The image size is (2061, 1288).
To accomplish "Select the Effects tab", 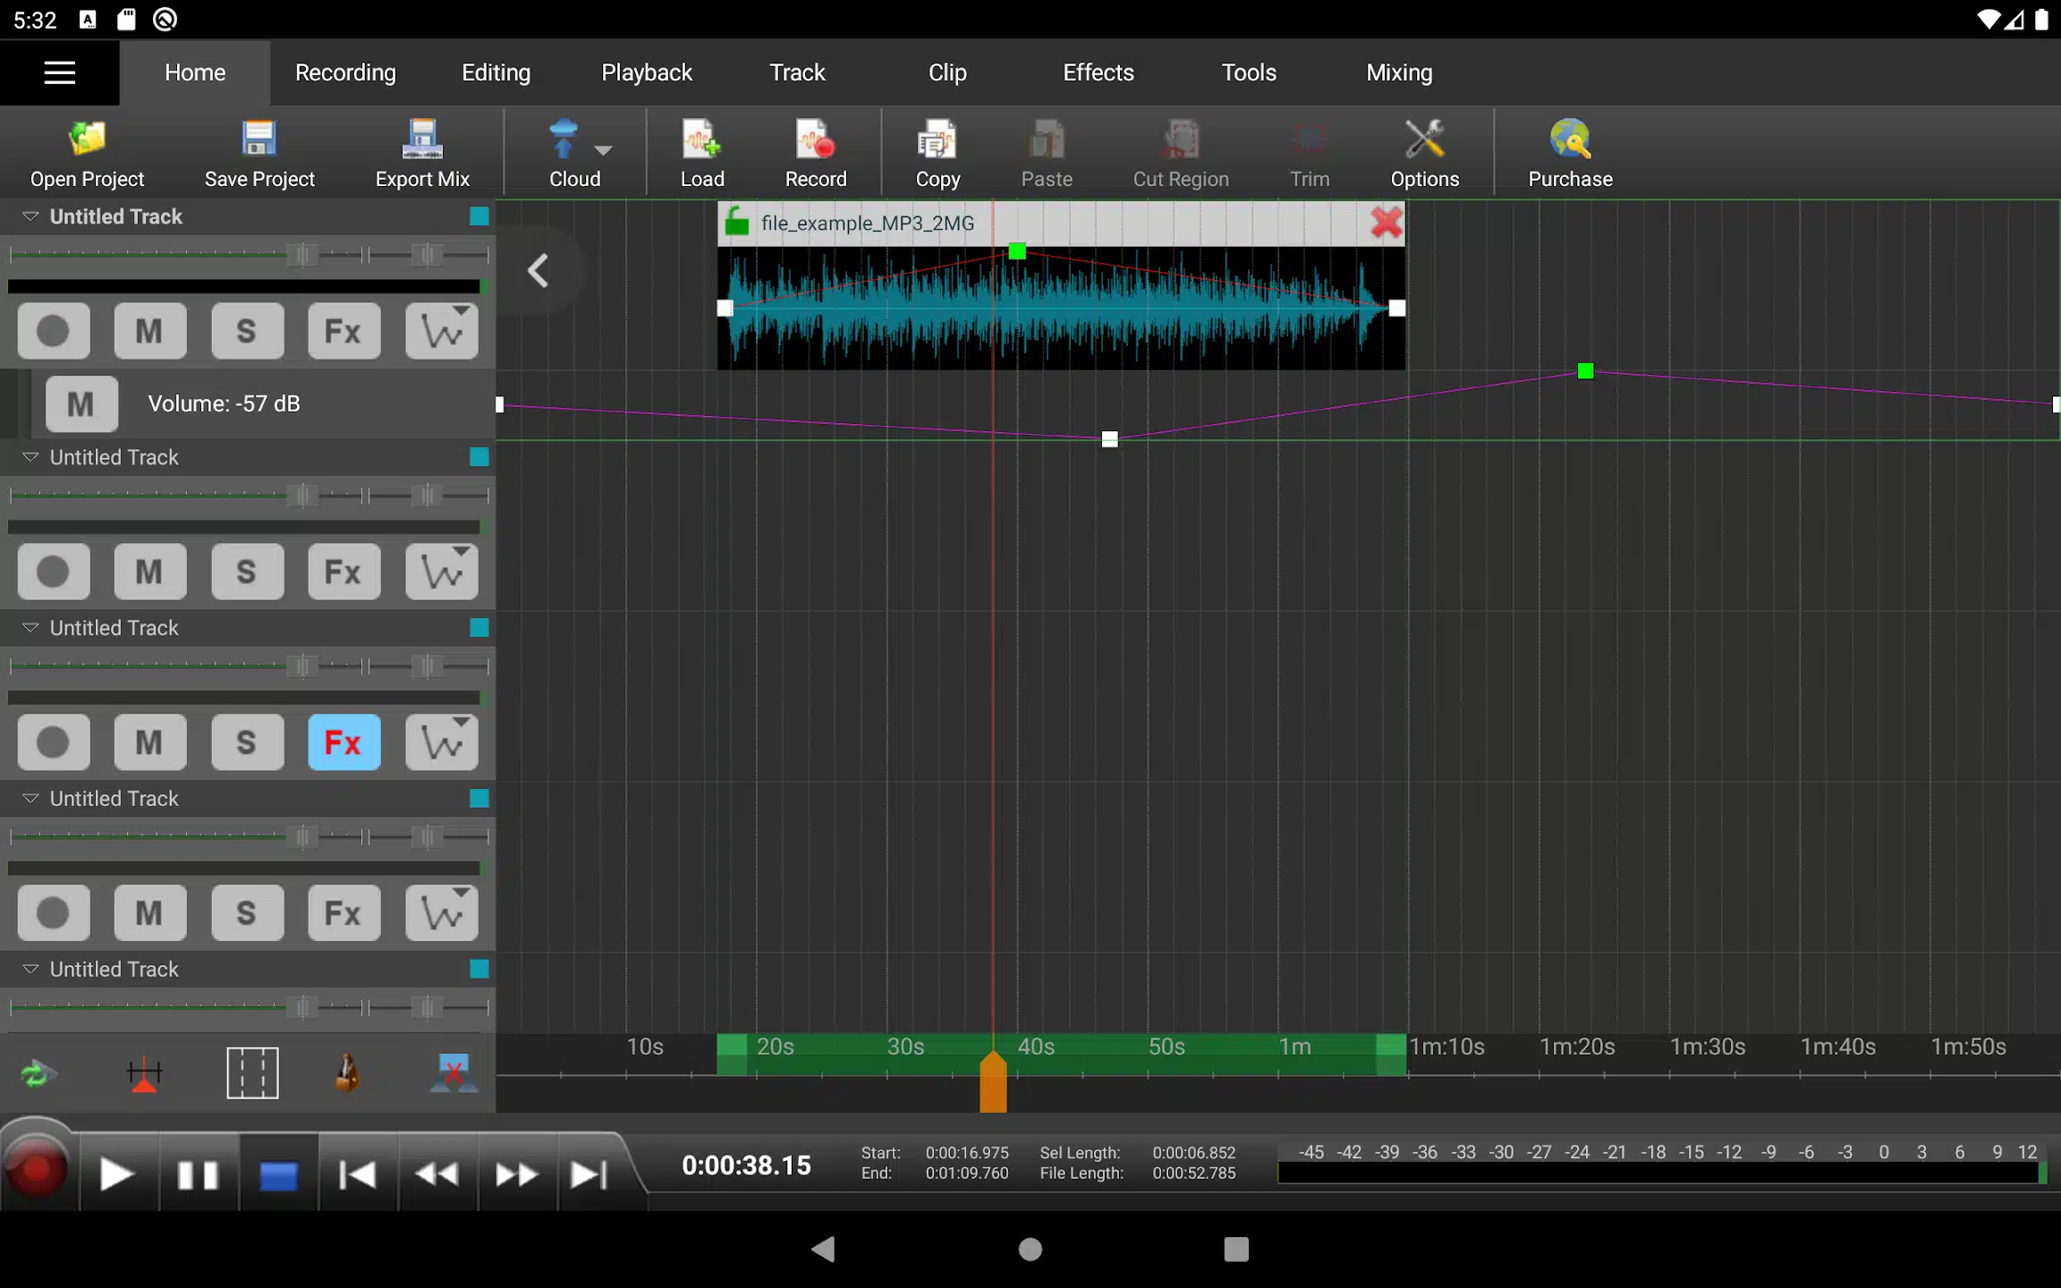I will [1098, 72].
